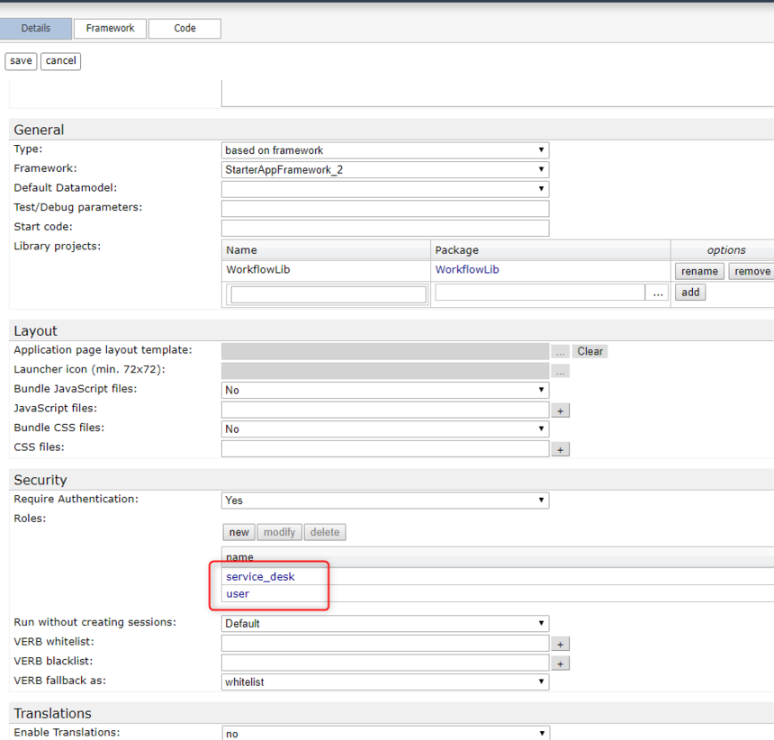
Task: Focus the Start code input field
Action: (384, 228)
